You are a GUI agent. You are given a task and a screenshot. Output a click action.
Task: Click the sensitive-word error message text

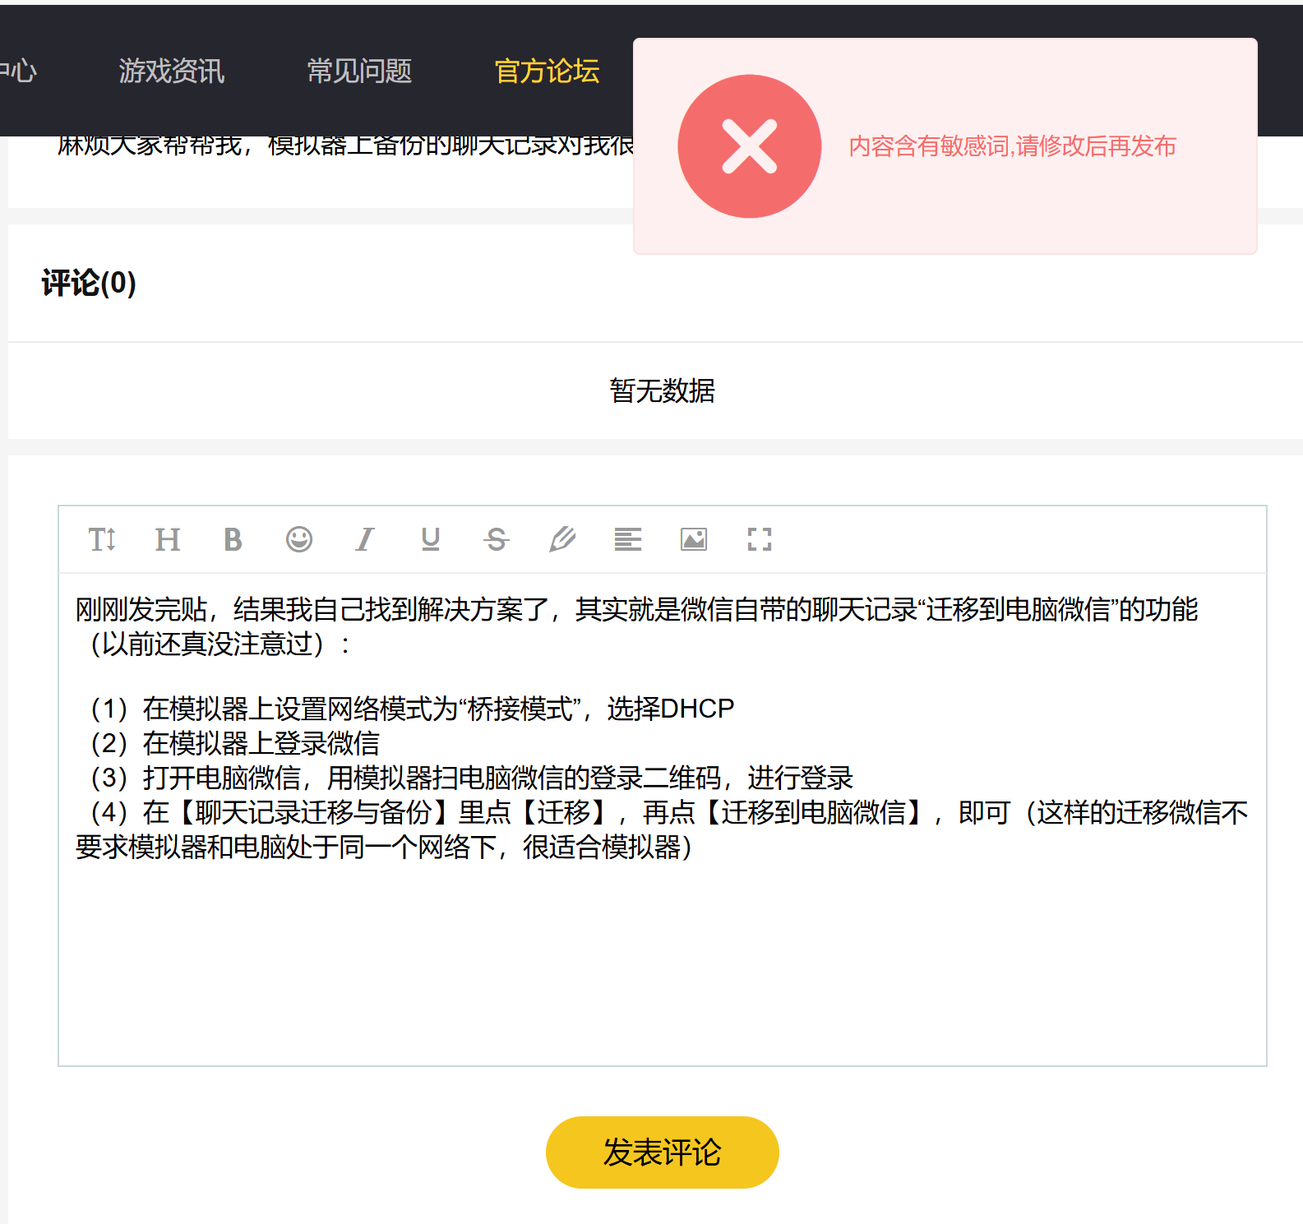[x=1012, y=146]
